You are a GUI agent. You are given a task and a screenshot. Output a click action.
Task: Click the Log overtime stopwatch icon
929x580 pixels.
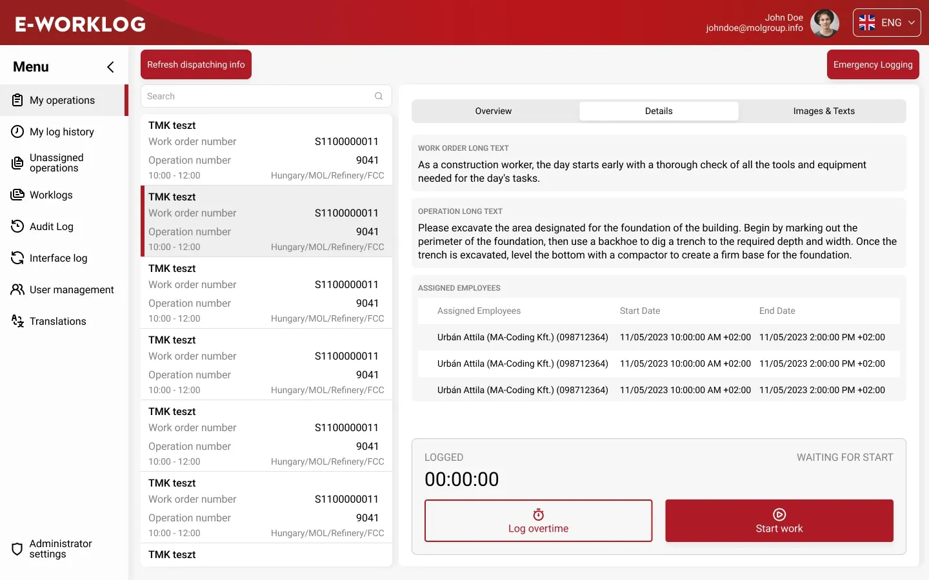pos(539,514)
